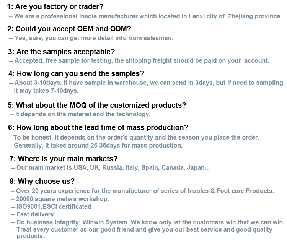The height and width of the screenshot is (245, 287).
Task: Select "How long can you send the samples?"
Action: (x=76, y=74)
